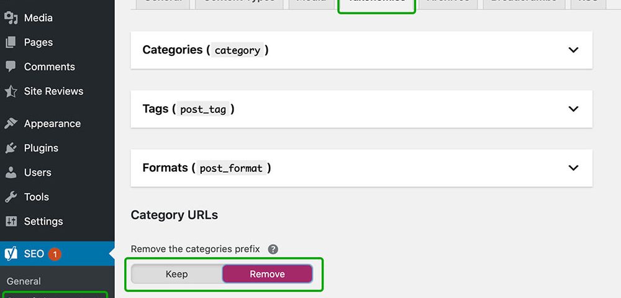Click the Users person icon
Viewport: 621px width, 298px height.
[11, 173]
